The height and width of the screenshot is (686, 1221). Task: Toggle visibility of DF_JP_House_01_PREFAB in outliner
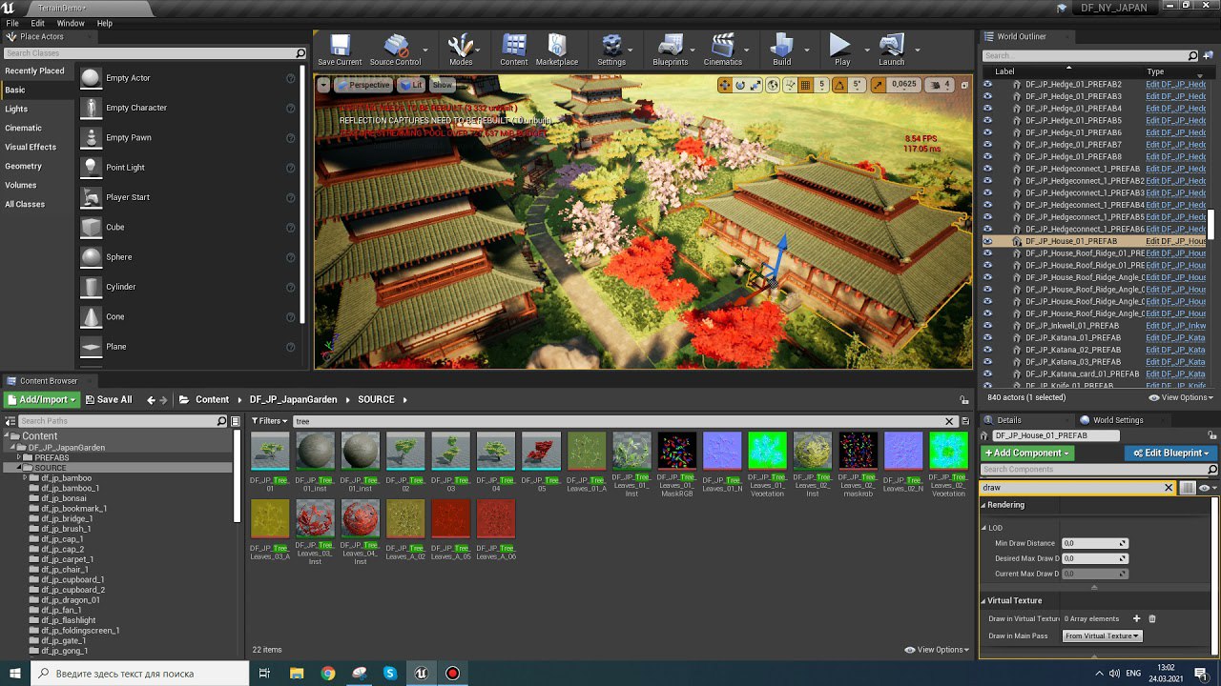[987, 241]
